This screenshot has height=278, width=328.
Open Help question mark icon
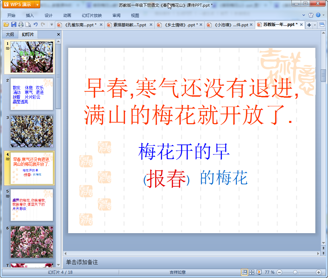click(x=318, y=15)
